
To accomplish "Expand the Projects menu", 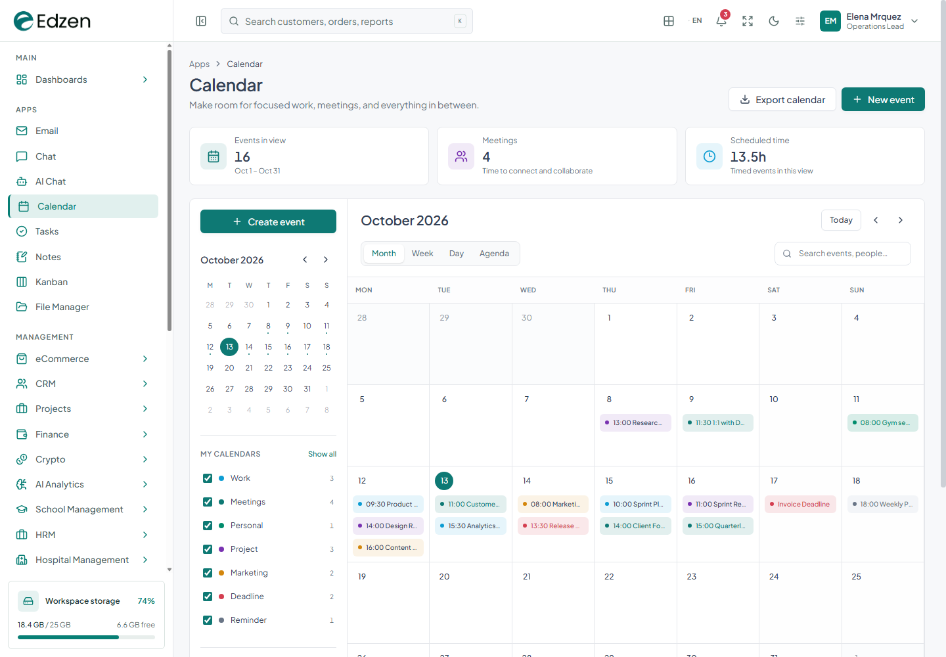I will click(83, 409).
